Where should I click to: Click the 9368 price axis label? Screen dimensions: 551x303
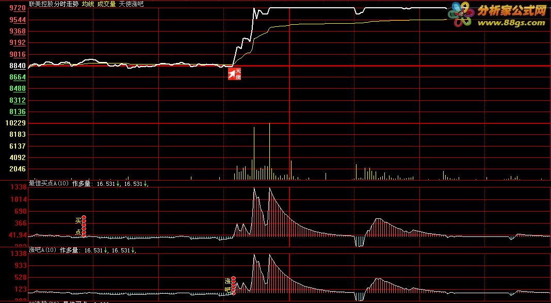pos(17,31)
